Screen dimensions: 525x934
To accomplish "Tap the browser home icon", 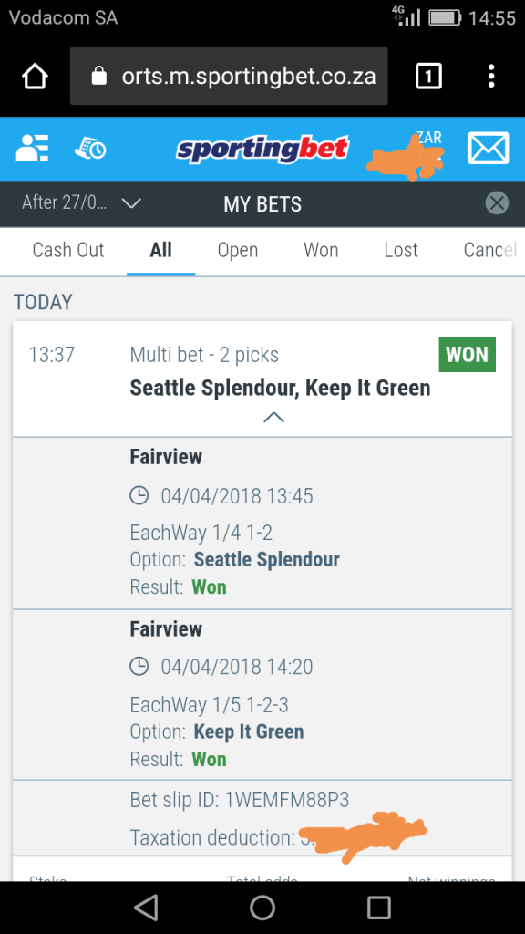I will (36, 77).
